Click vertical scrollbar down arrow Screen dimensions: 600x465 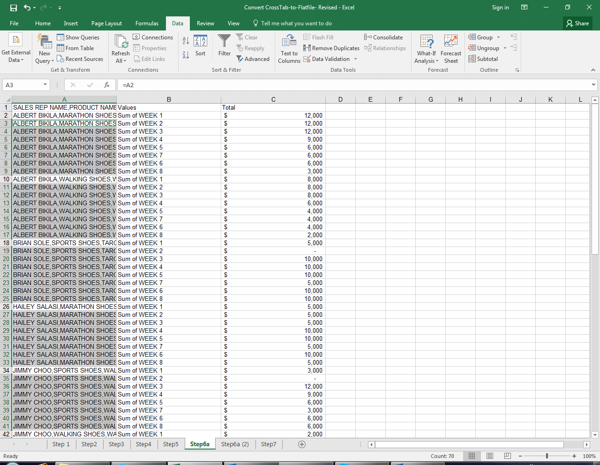pyautogui.click(x=595, y=435)
